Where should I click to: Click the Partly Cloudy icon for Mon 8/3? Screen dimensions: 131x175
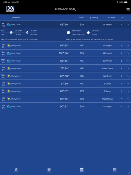point(9,61)
